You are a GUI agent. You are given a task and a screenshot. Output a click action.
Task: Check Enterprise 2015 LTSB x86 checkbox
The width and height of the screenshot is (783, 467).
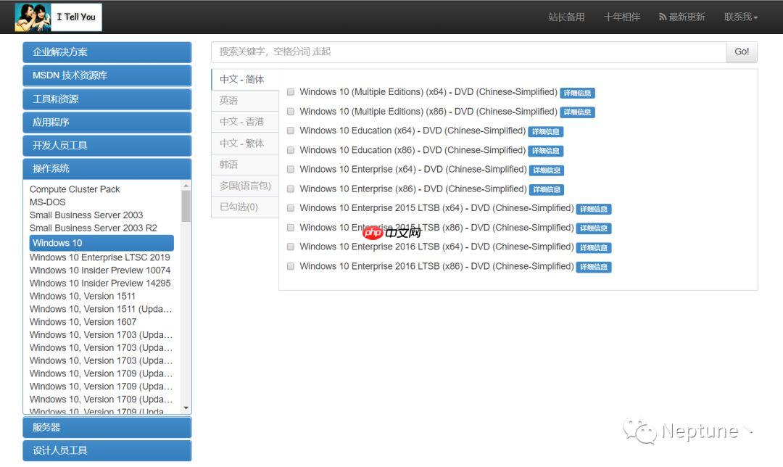point(291,228)
